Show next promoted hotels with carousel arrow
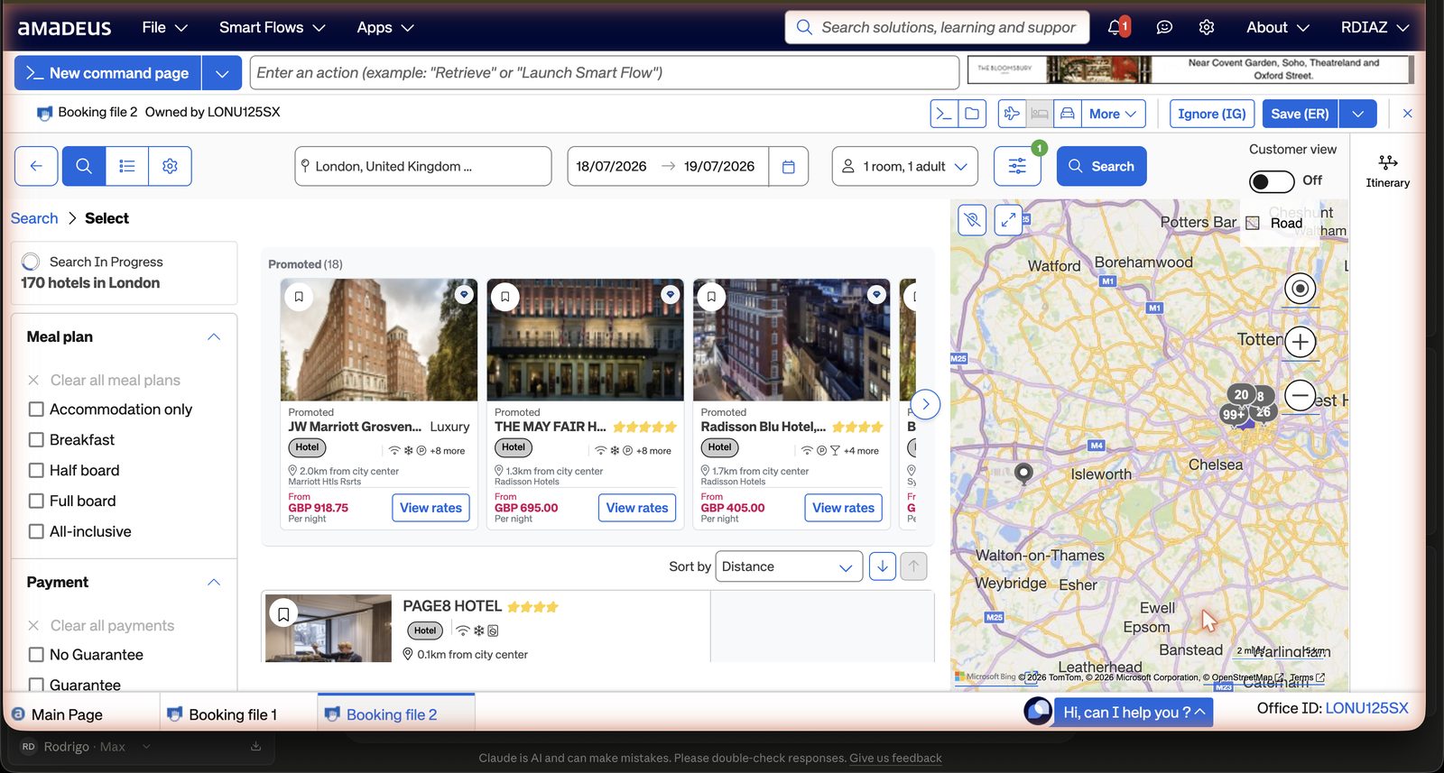The image size is (1444, 773). pyautogui.click(x=925, y=404)
